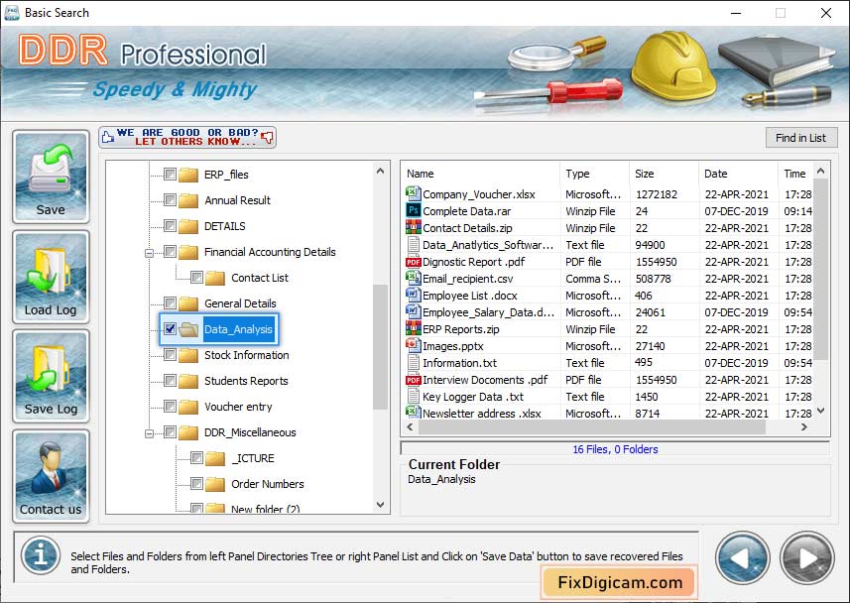The width and height of the screenshot is (850, 603).
Task: Uncheck the Data_Analysis folder checkbox
Action: click(x=170, y=329)
